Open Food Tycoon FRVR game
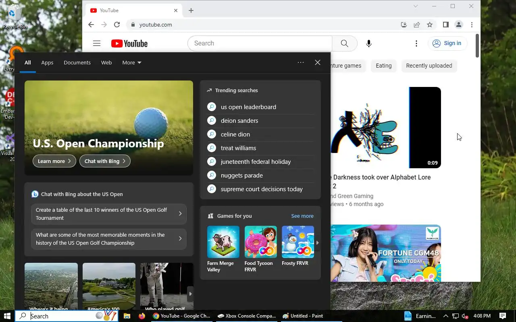The image size is (516, 322). (260, 249)
